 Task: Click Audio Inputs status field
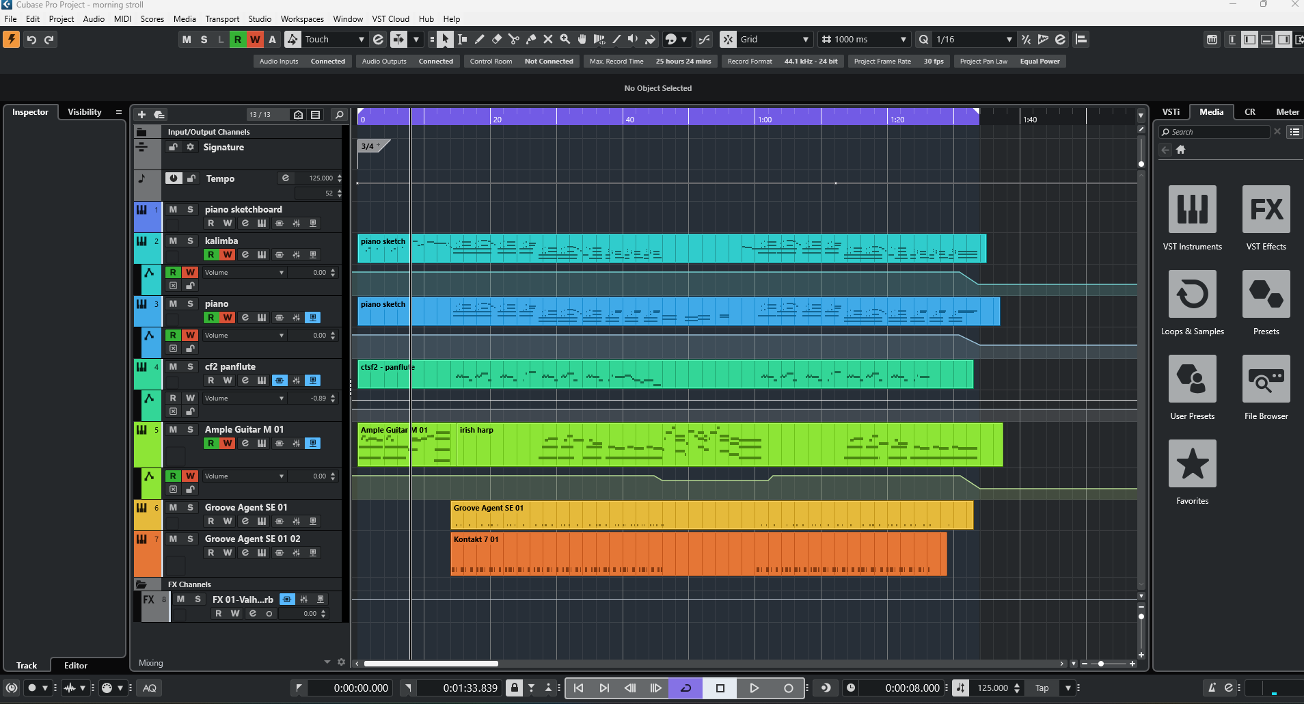point(303,62)
